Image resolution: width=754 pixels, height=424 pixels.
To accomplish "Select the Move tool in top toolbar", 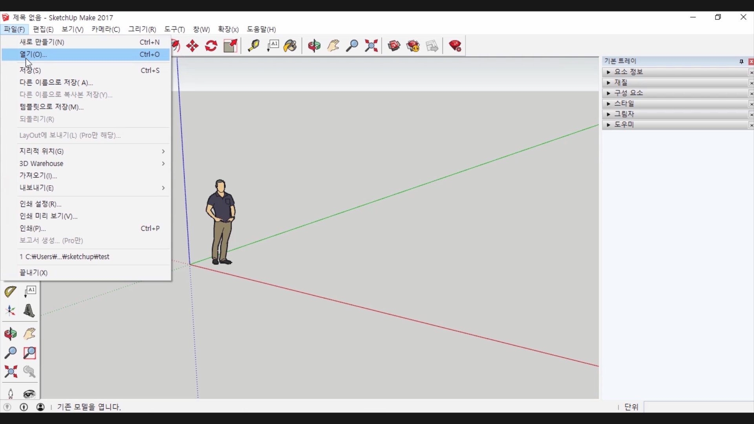I will coord(192,46).
